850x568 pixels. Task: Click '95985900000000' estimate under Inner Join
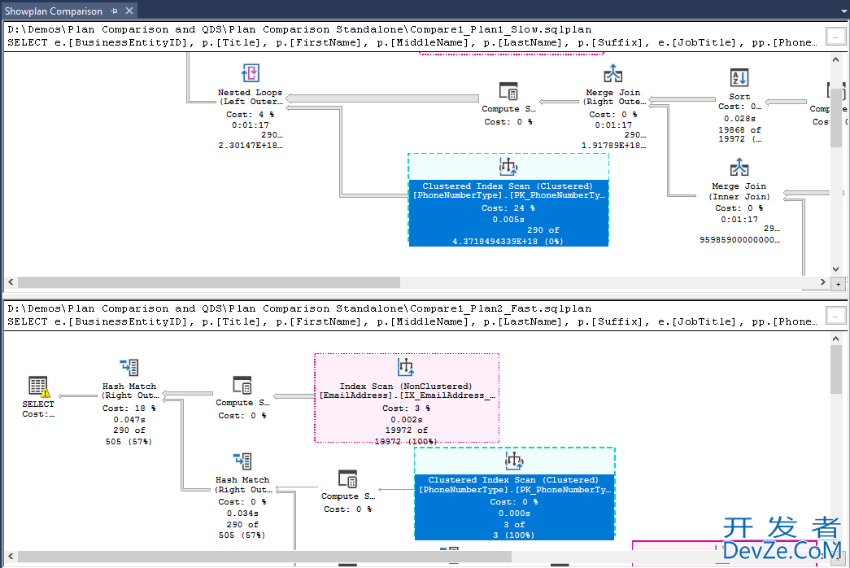[739, 239]
